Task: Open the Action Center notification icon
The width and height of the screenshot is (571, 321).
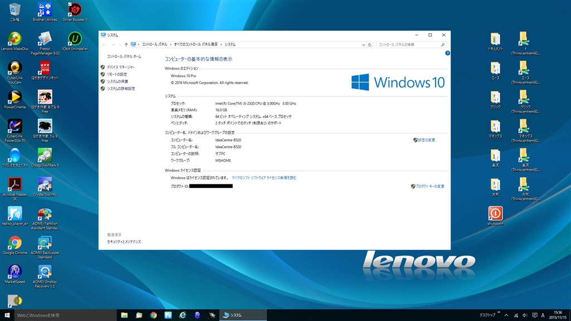Action: click(x=534, y=315)
